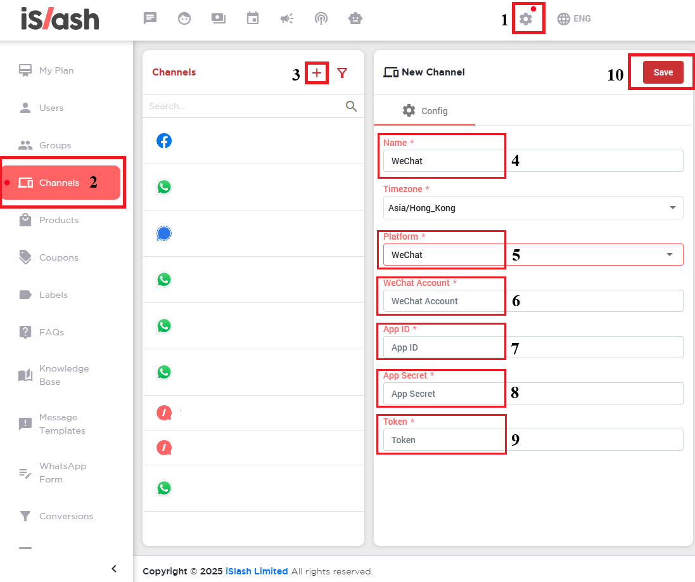This screenshot has height=582, width=695.
Task: Open the Config tab
Action: coord(424,111)
